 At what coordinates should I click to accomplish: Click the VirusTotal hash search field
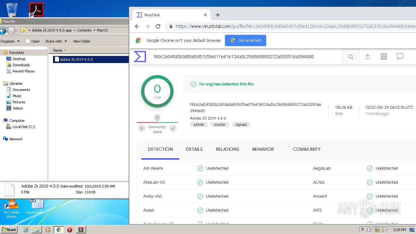246,57
